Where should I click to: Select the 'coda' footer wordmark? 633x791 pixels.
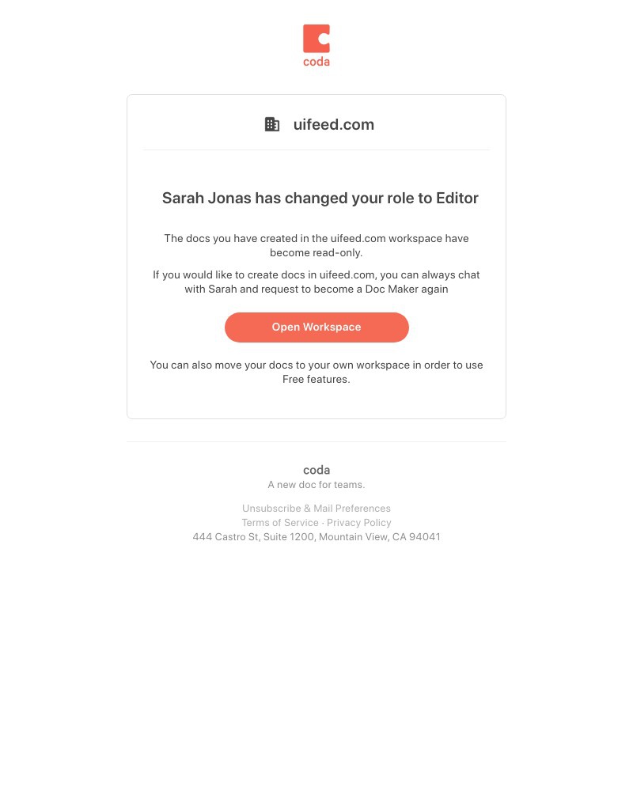click(x=316, y=470)
